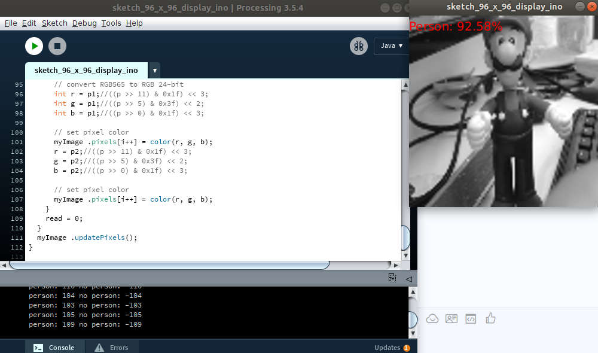Image resolution: width=598 pixels, height=353 pixels.
Task: Click the editor horizontal scrollbar thumb
Action: (x=169, y=265)
